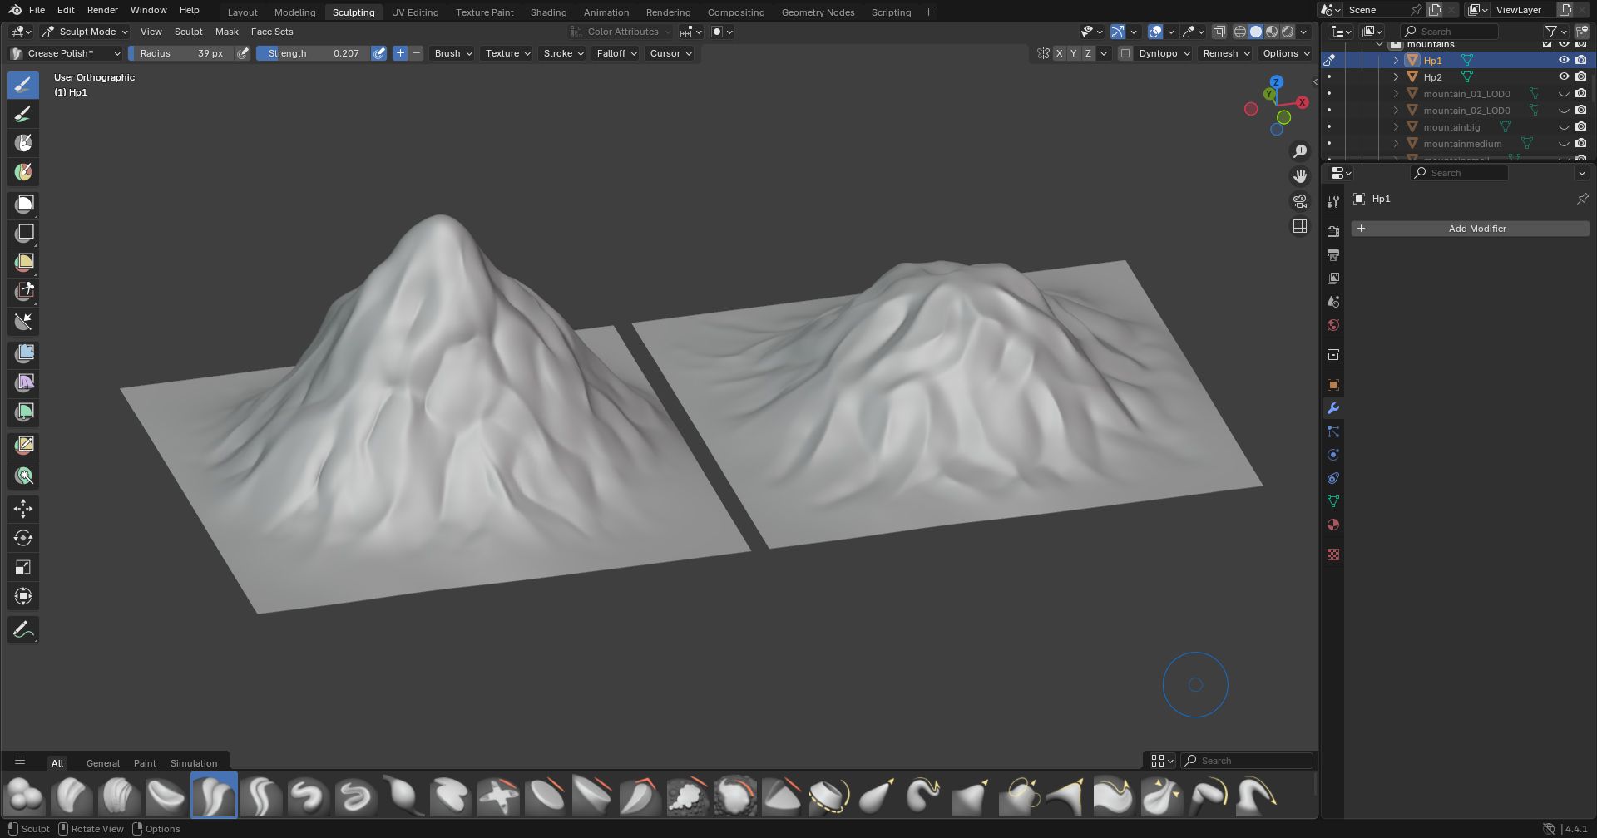Switch to the Shading workspace tab

[x=548, y=12]
